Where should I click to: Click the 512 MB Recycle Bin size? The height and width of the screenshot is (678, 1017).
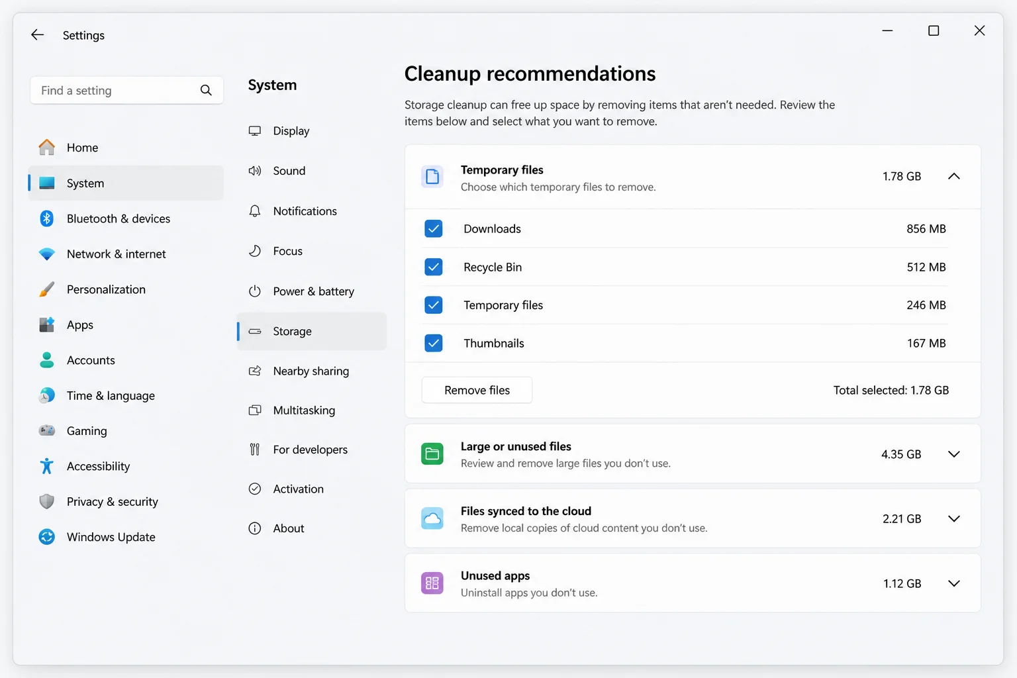pyautogui.click(x=926, y=267)
